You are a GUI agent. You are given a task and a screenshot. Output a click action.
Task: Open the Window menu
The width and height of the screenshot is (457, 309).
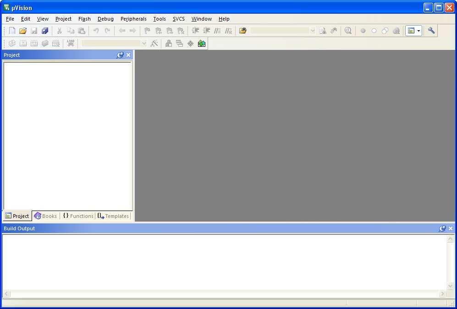tap(201, 19)
